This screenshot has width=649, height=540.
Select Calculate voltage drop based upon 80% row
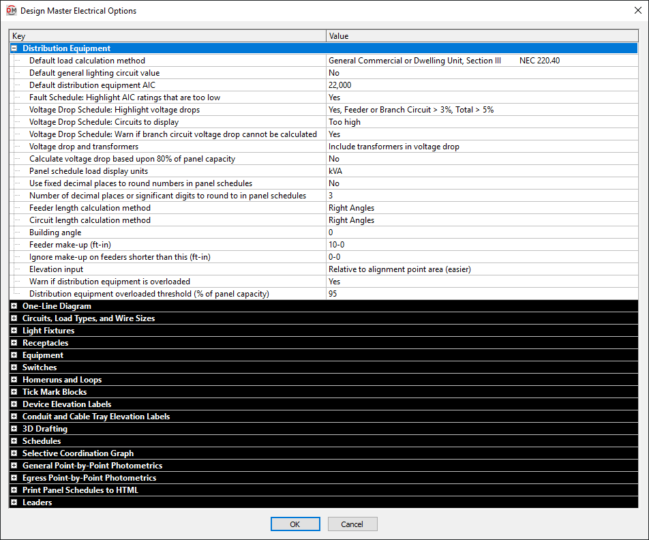[324, 159]
